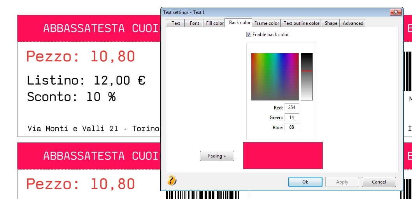
Task: Click the Fading expand button
Action: pos(217,156)
